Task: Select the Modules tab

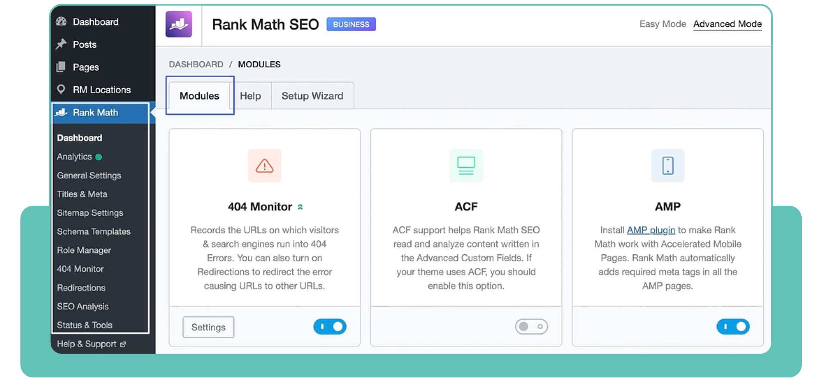Action: [x=199, y=96]
